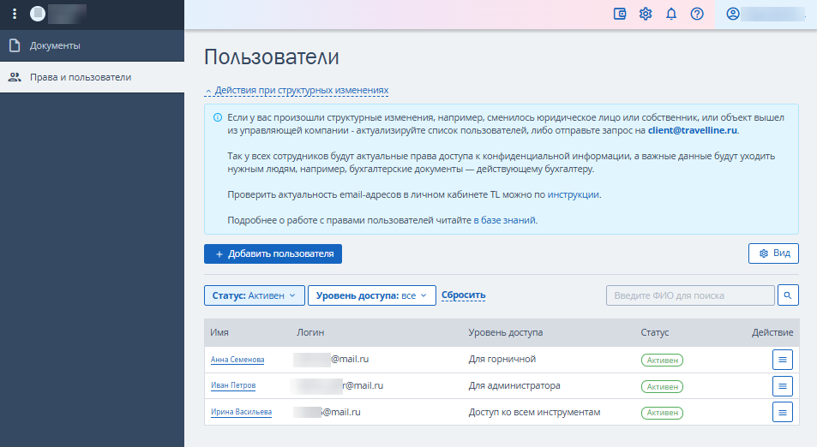The height and width of the screenshot is (447, 817).
Task: Open the help question mark icon
Action: [697, 14]
